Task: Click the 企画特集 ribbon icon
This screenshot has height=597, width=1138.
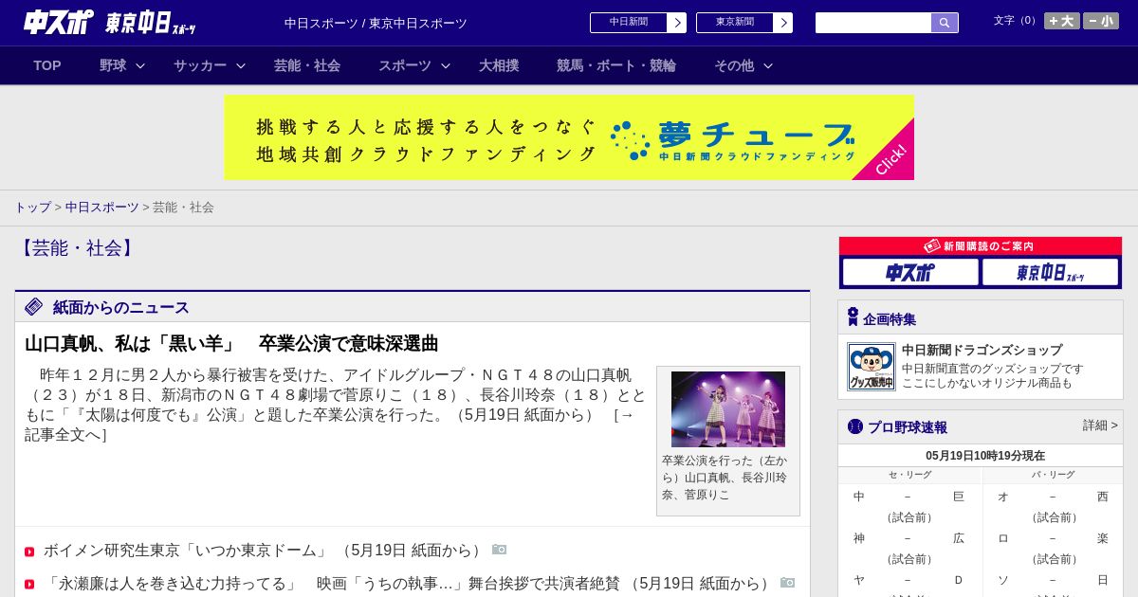Action: pos(853,317)
